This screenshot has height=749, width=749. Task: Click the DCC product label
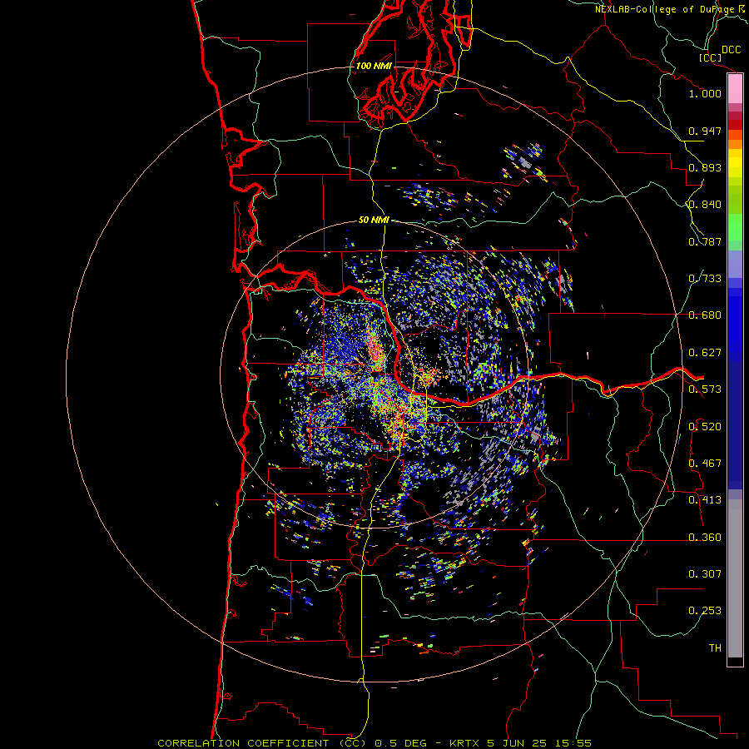pos(731,50)
